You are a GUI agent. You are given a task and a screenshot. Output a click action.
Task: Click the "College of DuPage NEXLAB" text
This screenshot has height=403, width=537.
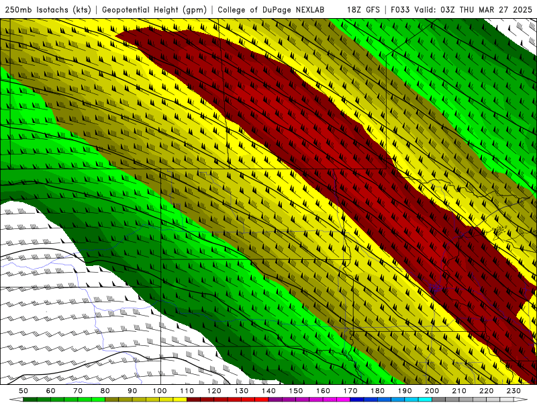(271, 9)
